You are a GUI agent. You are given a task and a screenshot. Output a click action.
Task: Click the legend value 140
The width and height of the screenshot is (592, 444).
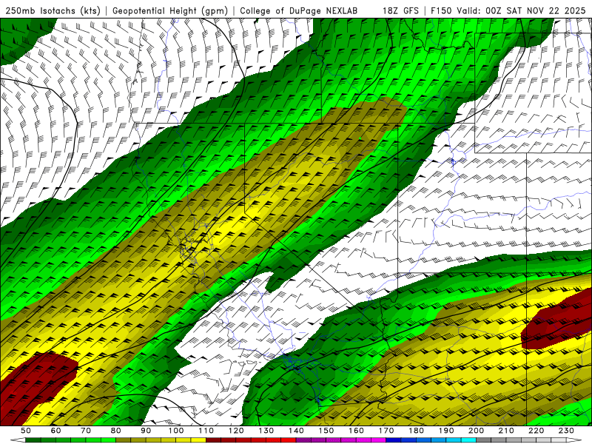[x=296, y=431]
